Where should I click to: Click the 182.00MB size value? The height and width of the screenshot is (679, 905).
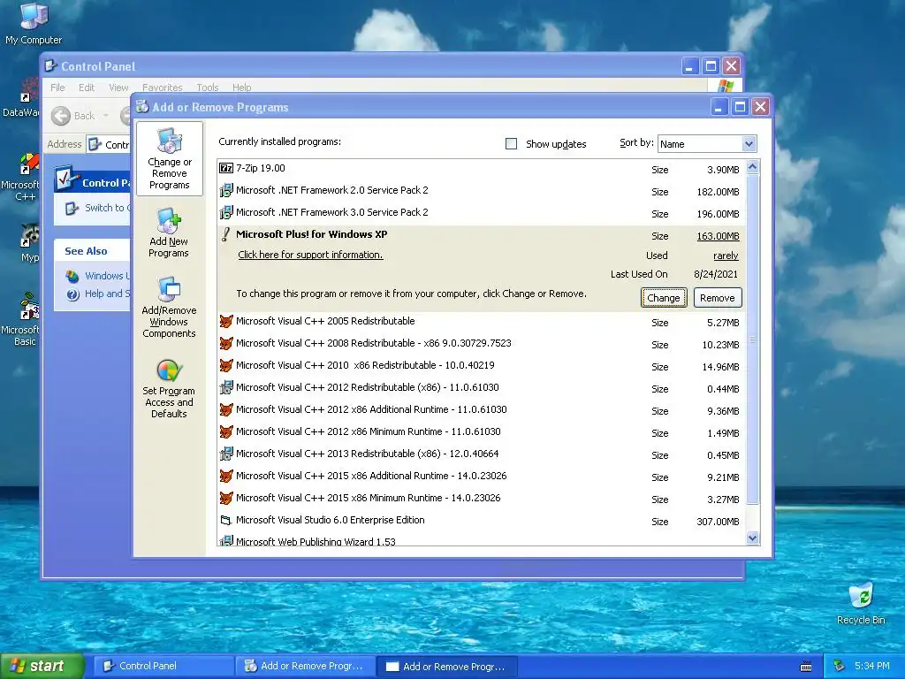click(718, 192)
